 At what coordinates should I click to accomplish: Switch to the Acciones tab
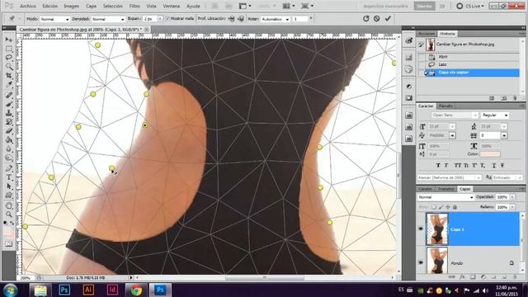pos(427,34)
